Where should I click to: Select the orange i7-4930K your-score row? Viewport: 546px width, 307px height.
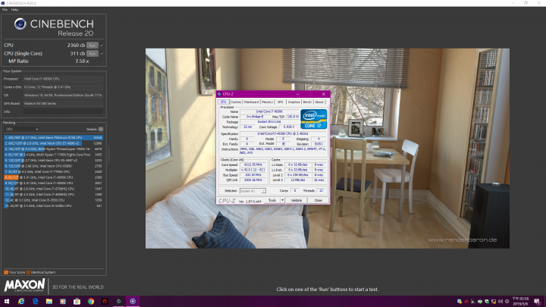click(53, 177)
